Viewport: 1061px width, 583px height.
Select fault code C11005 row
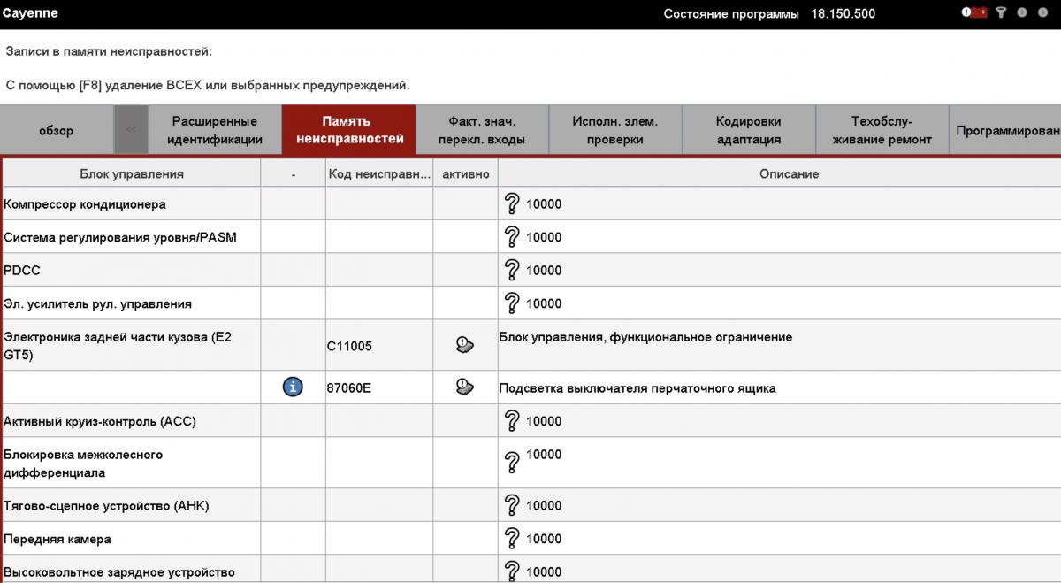pos(349,346)
